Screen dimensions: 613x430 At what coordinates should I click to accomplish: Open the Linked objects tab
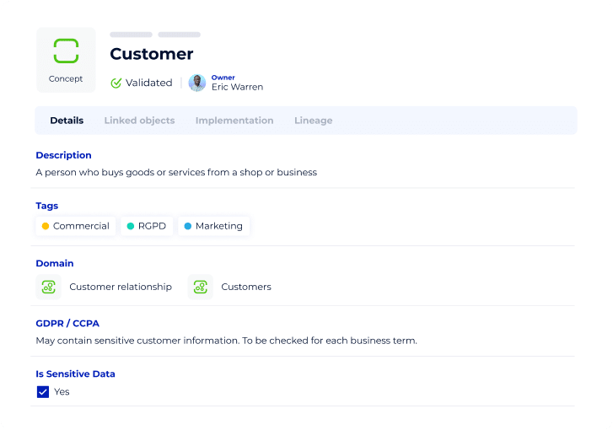(139, 121)
